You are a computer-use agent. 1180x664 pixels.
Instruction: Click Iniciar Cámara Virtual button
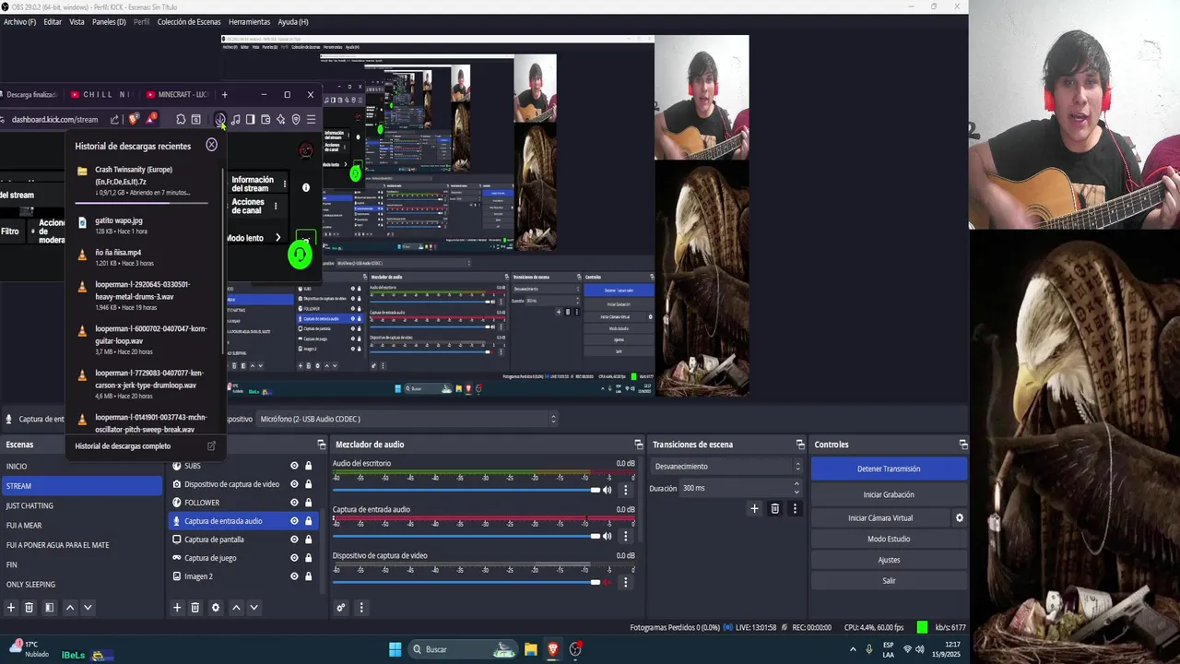point(880,518)
